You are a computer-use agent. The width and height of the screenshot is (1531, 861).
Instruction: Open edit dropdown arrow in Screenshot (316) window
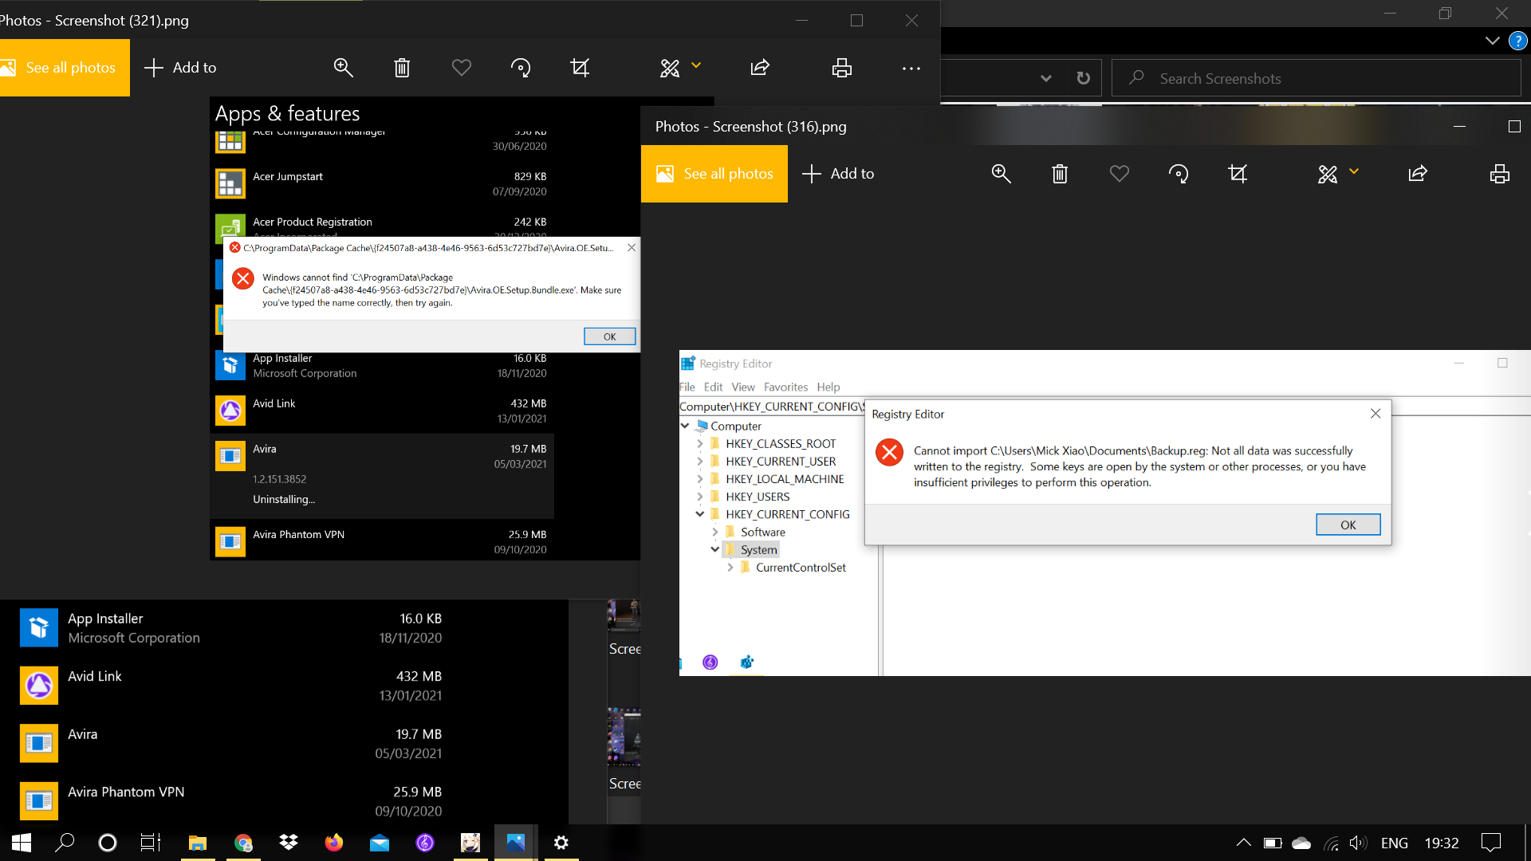point(1354,171)
